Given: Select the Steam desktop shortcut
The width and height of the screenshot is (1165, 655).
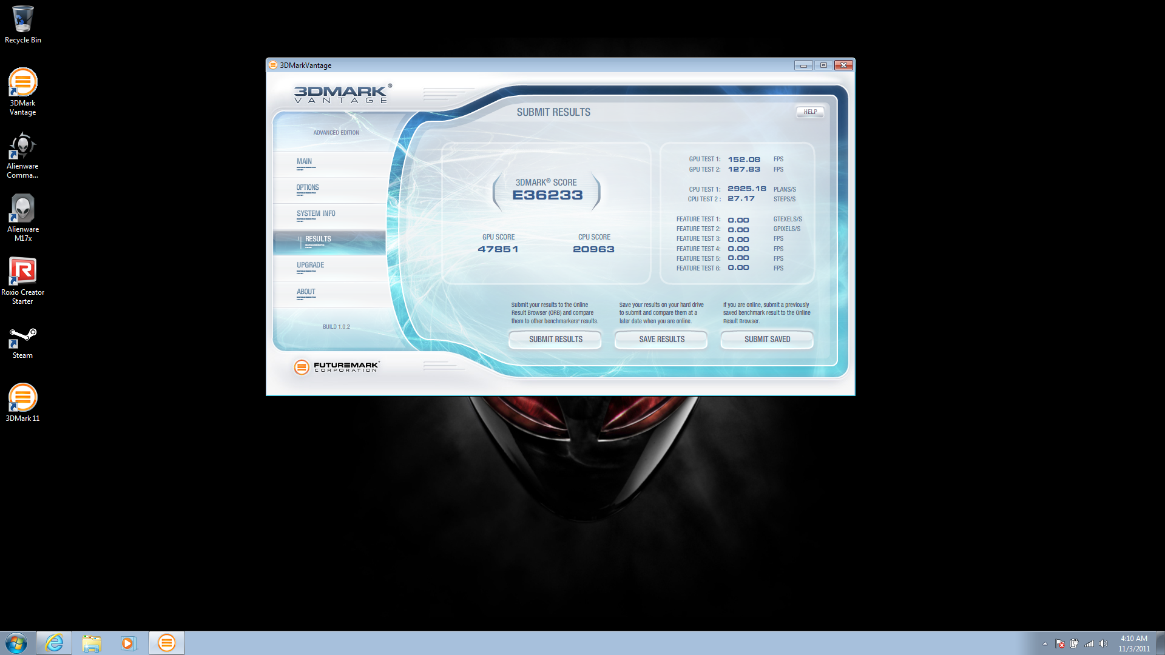Looking at the screenshot, I should click(22, 343).
